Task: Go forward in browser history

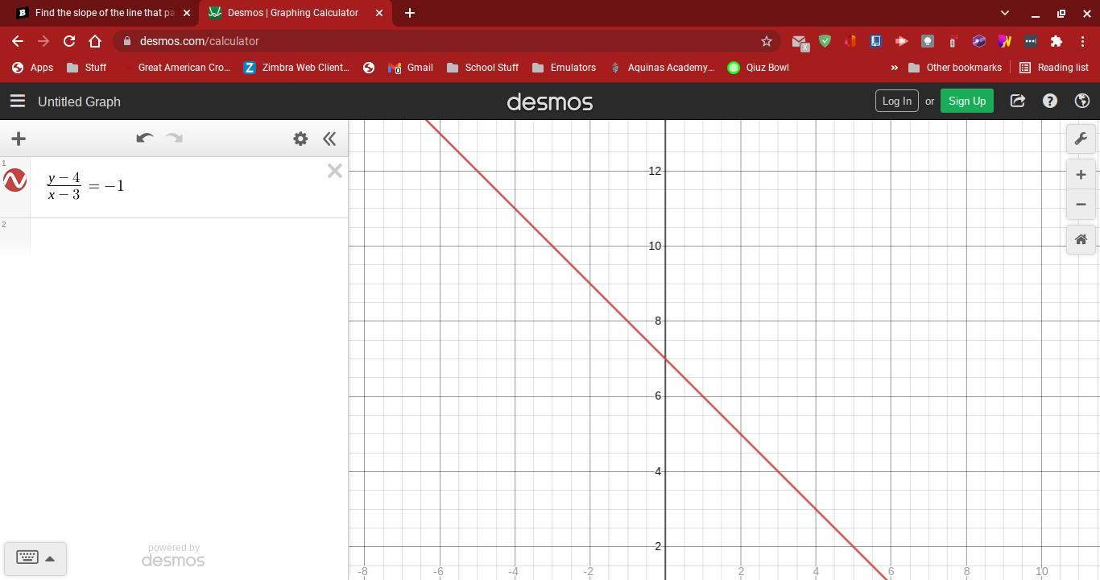Action: (x=43, y=41)
